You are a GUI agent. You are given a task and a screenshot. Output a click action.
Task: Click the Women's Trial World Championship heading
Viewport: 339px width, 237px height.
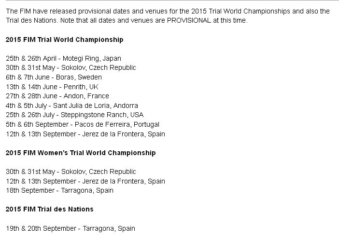[81, 153]
